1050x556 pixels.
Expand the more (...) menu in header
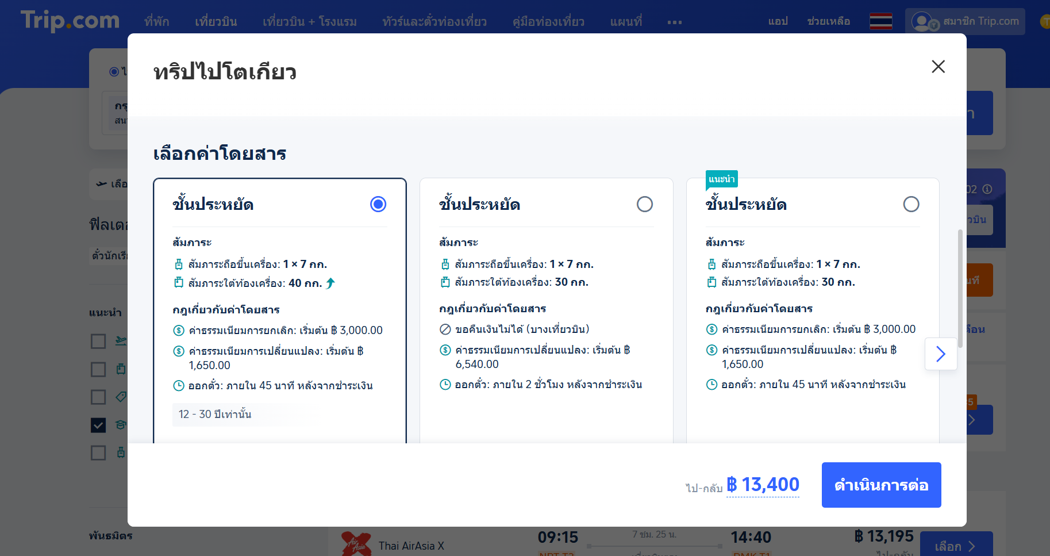(675, 22)
